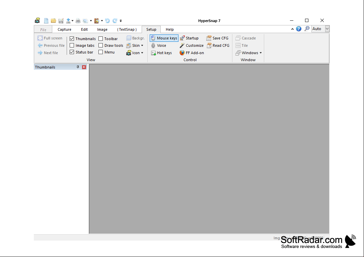Pin the Thumbnails panel
The width and height of the screenshot is (364, 257).
78,67
